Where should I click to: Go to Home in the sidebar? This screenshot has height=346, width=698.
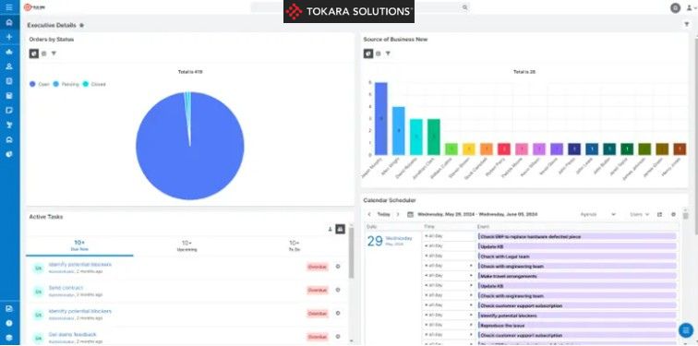(9, 22)
